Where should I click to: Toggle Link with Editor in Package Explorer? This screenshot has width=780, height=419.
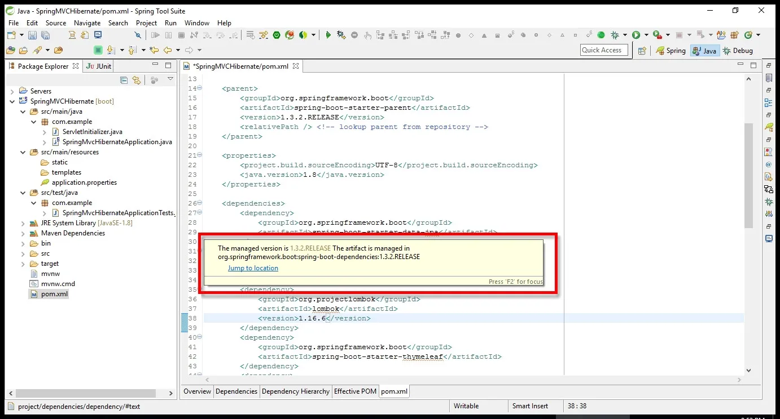[136, 81]
